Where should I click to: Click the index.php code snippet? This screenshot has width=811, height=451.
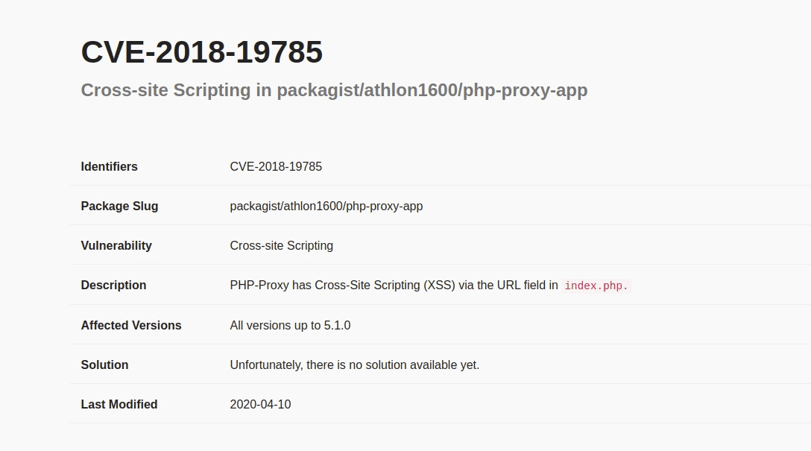pos(596,286)
